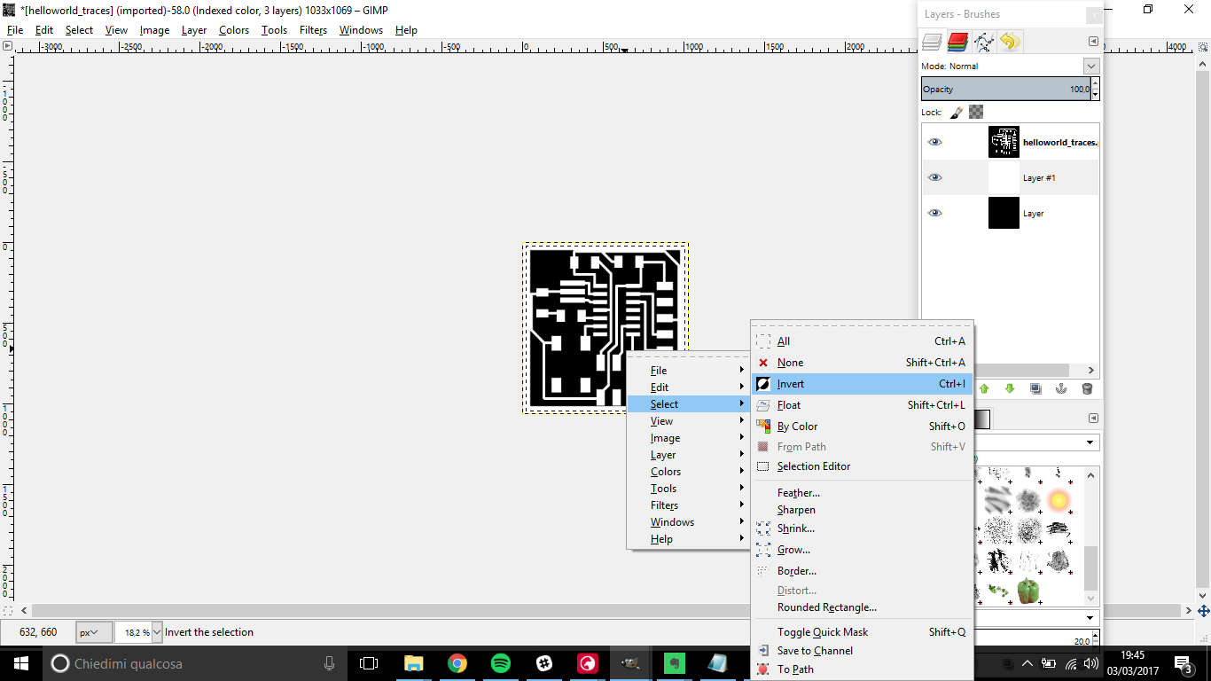Duplicate the layer with the duplicate icon
The width and height of the screenshot is (1211, 681).
pyautogui.click(x=1035, y=388)
